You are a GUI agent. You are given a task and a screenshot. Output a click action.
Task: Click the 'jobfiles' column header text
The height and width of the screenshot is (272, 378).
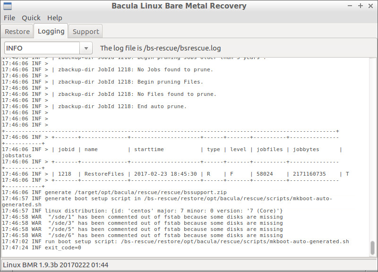tap(269, 149)
